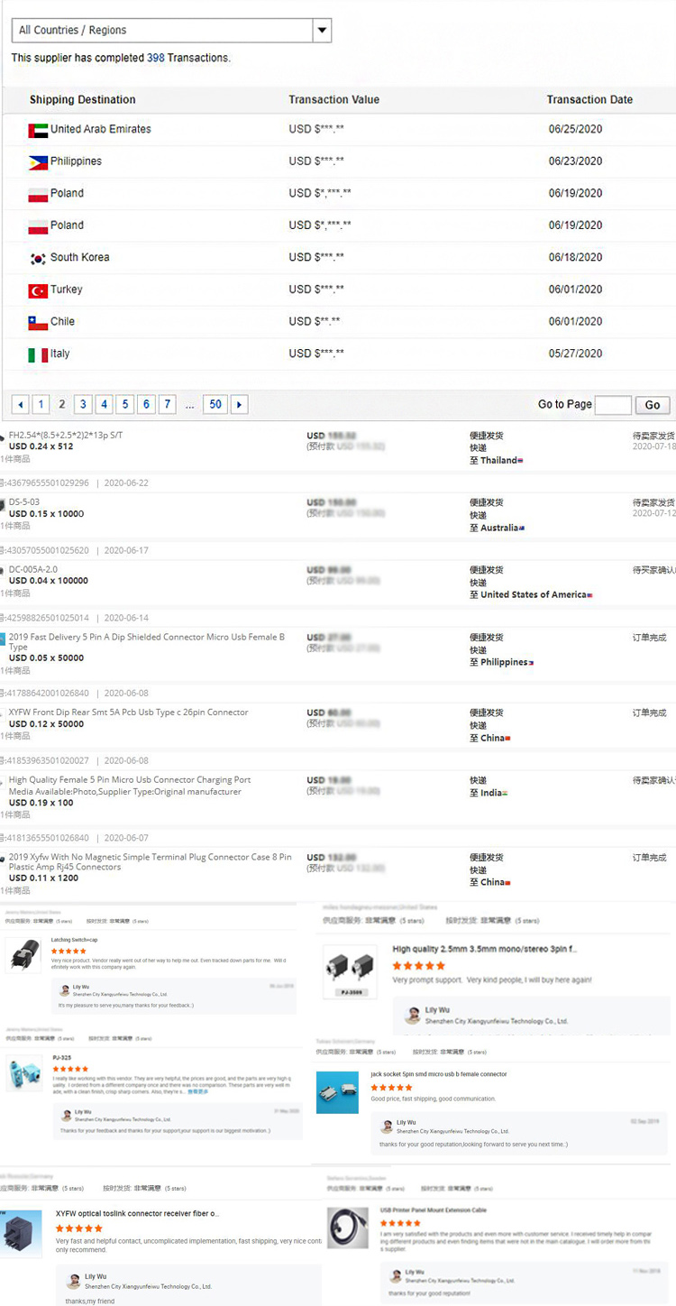Go to next page arrow

tap(239, 405)
